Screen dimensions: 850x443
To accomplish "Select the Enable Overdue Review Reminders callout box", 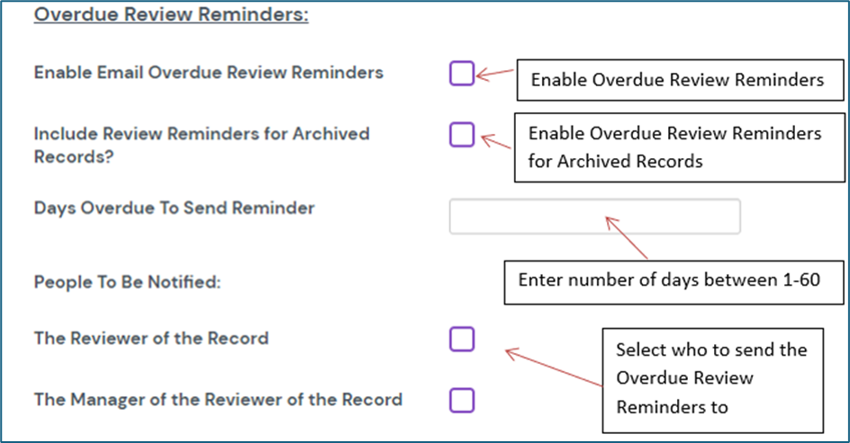I will (676, 80).
